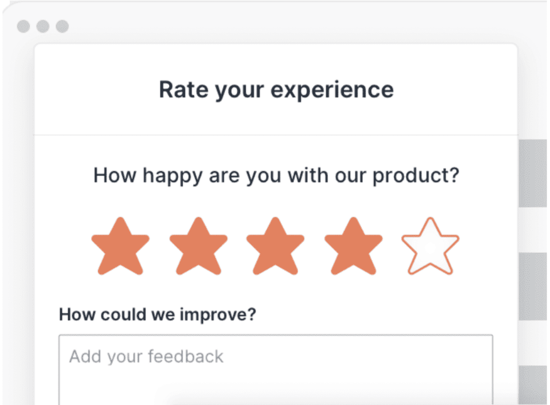Image resolution: width=550 pixels, height=405 pixels.
Task: Set rating to two stars
Action: coord(198,247)
